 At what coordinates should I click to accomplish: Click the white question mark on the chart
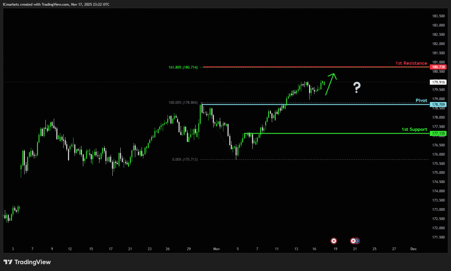(357, 88)
